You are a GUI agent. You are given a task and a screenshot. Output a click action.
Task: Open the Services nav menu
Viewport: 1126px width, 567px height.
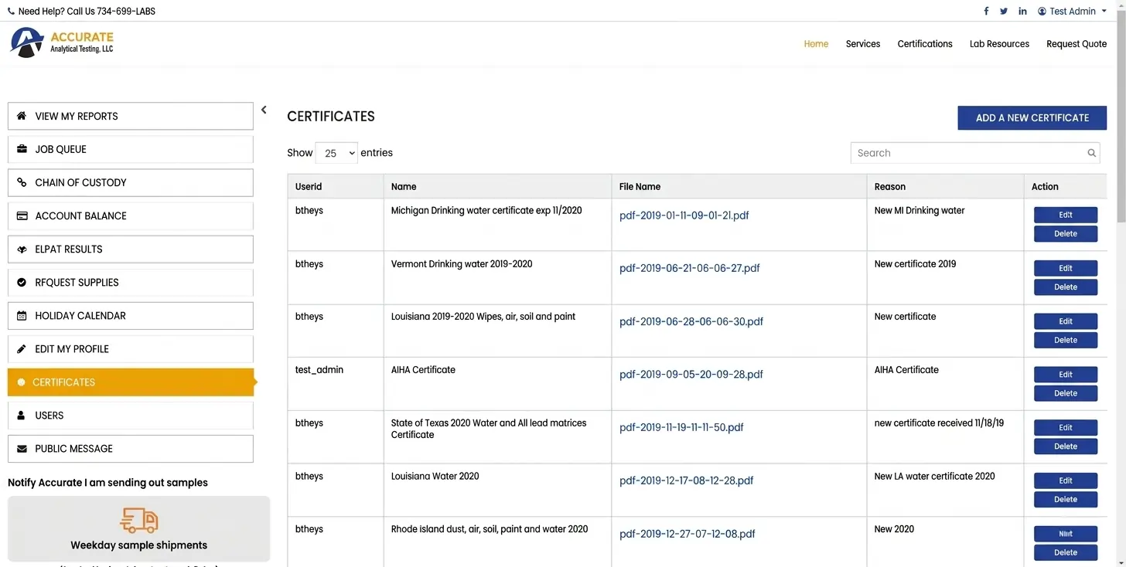[863, 44]
